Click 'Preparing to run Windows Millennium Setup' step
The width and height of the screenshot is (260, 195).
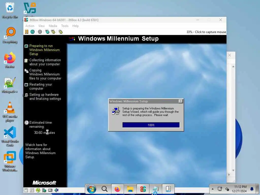(x=44, y=50)
